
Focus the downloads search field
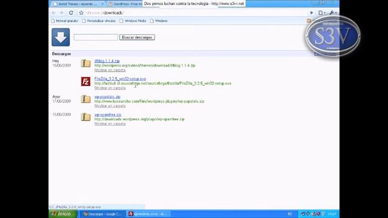96,38
